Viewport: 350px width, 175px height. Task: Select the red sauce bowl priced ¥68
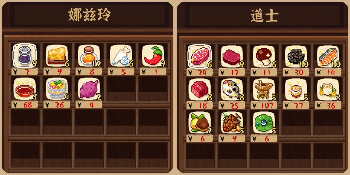[x=25, y=89]
